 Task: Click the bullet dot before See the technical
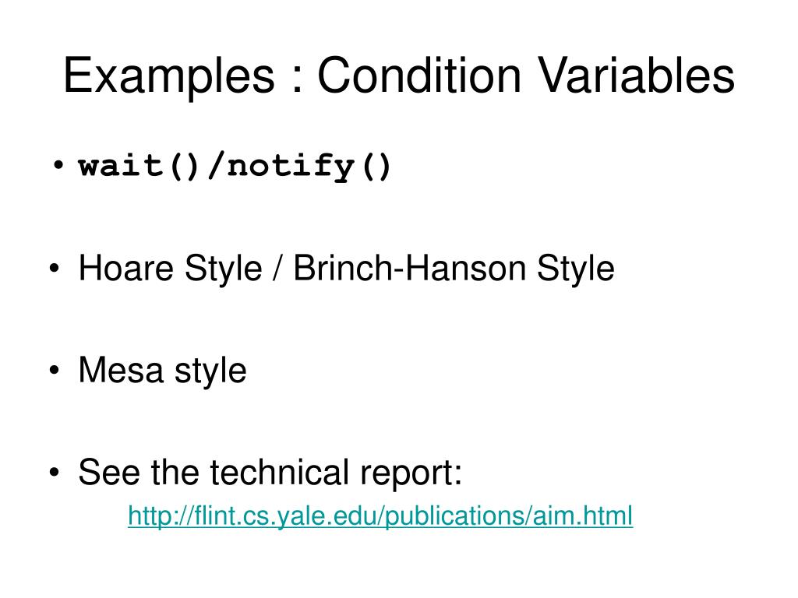click(55, 473)
